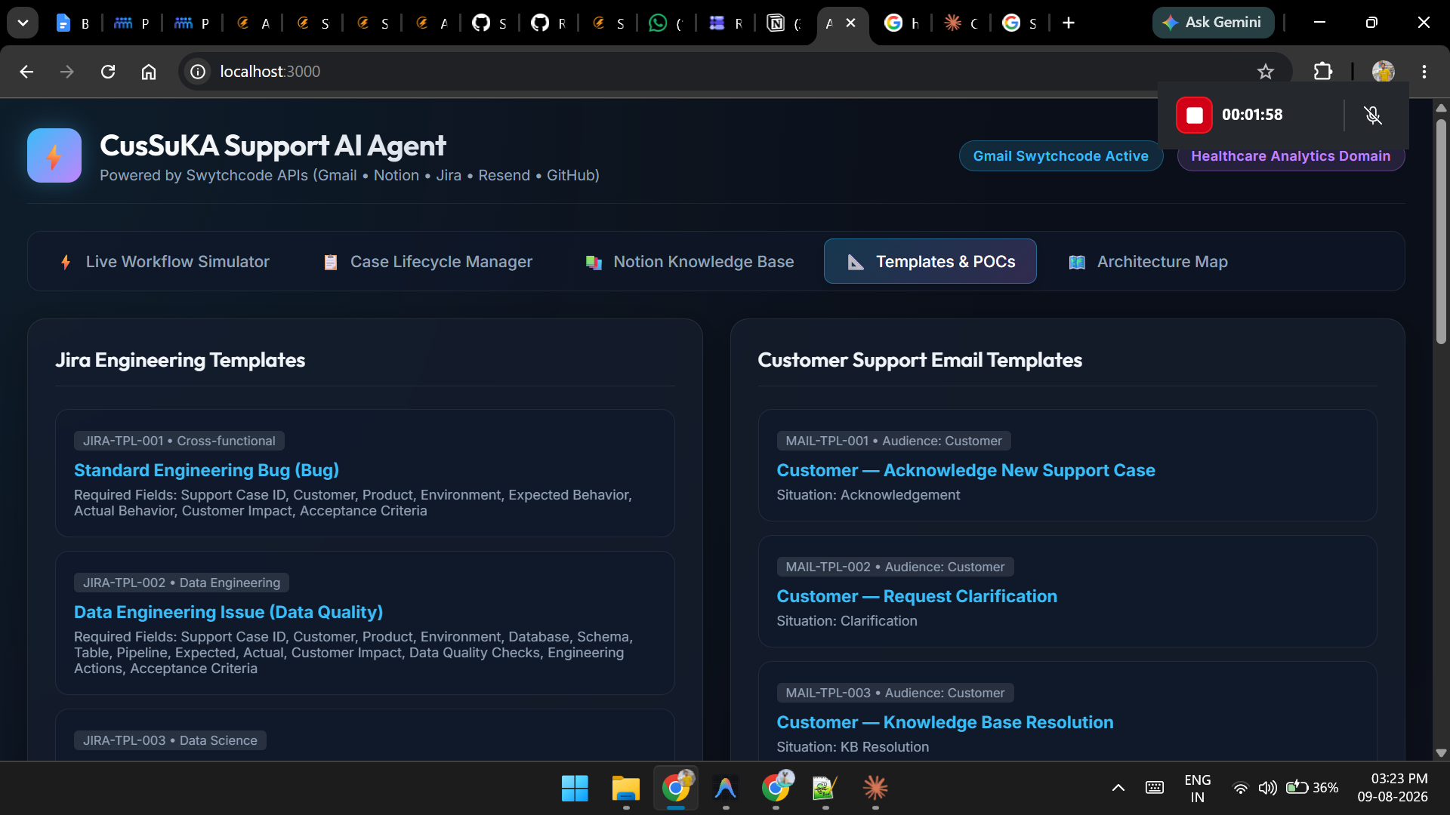1450x815 pixels.
Task: Click the vertical scrollbar thumb
Action: click(1441, 231)
